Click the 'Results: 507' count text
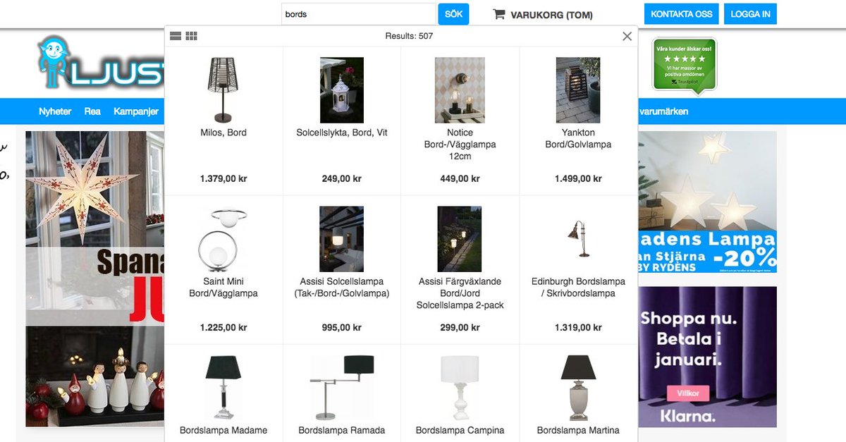 coord(409,36)
